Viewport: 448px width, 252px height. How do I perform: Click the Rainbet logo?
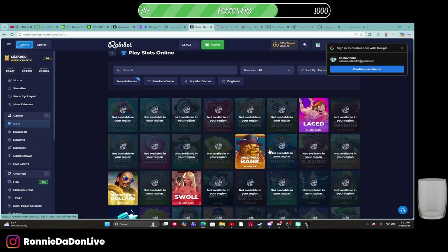[120, 44]
